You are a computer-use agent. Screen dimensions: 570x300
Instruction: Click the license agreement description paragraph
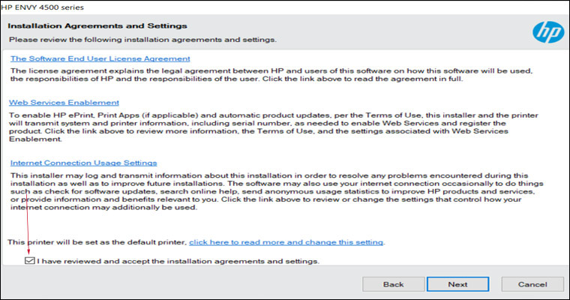[270, 74]
